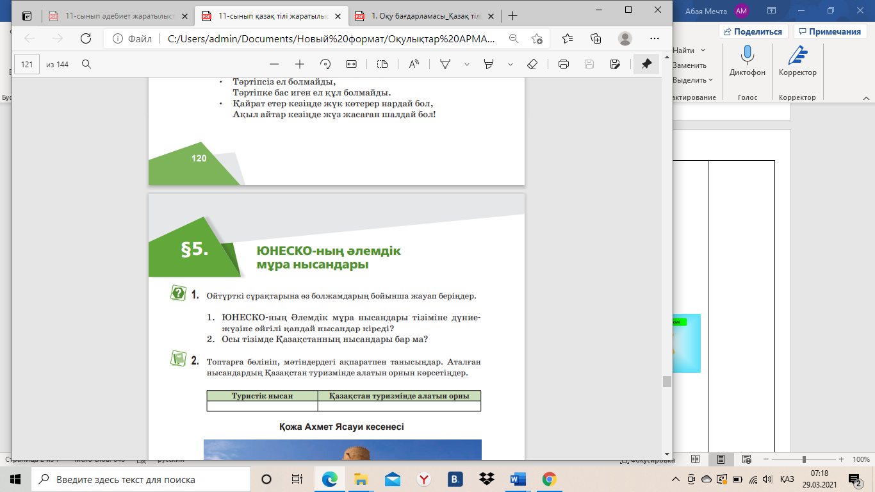Toggle the PDF Erase tool
The image size is (875, 492).
click(532, 64)
